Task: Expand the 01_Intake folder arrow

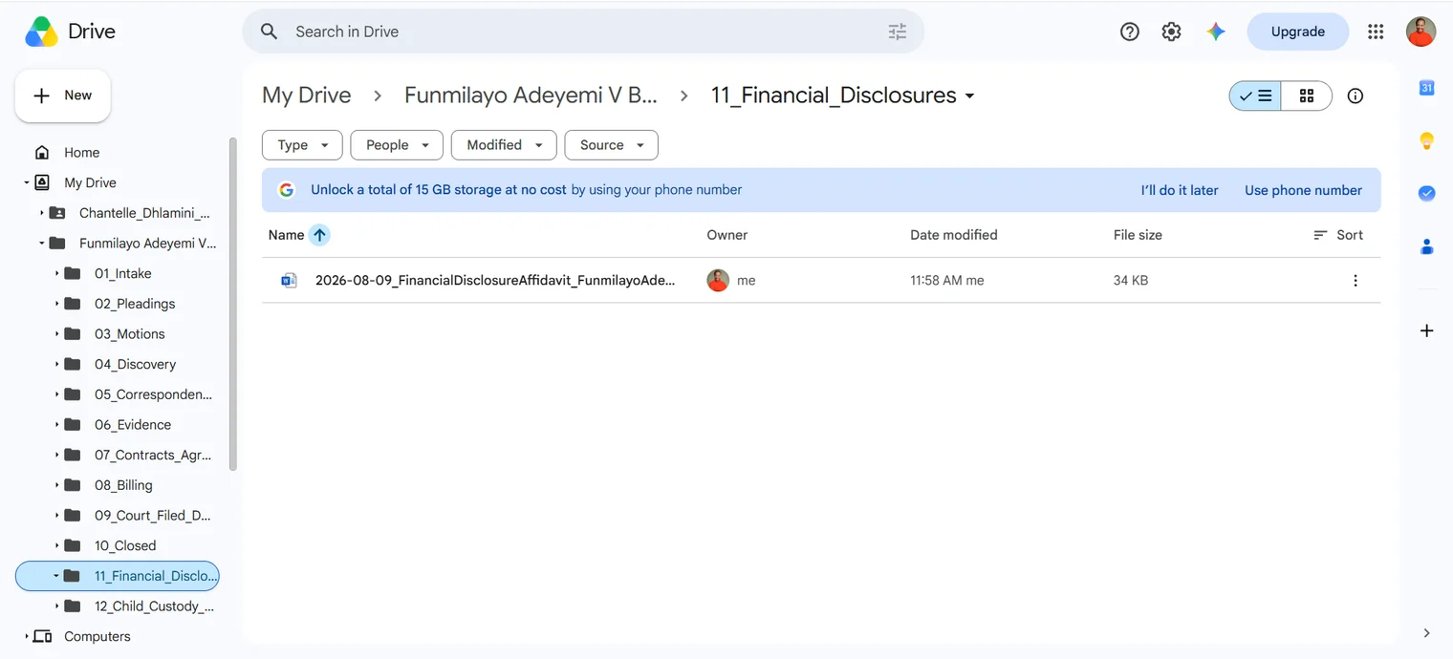Action: pyautogui.click(x=57, y=274)
